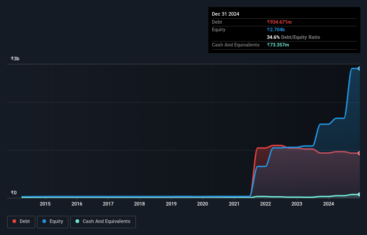Click the Debt label in tooltip
The width and height of the screenshot is (367, 235).
(x=217, y=22)
